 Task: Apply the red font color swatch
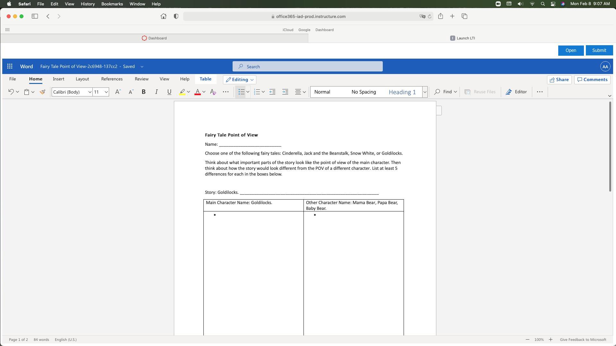click(198, 92)
